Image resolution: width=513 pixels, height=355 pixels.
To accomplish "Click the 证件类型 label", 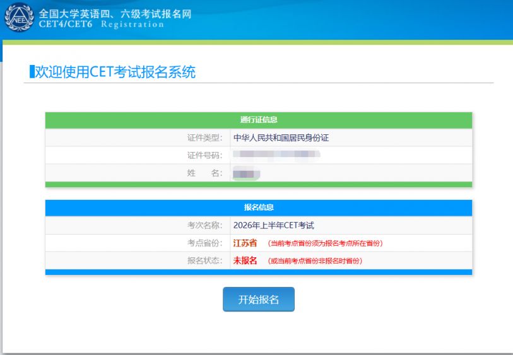I will coord(205,137).
